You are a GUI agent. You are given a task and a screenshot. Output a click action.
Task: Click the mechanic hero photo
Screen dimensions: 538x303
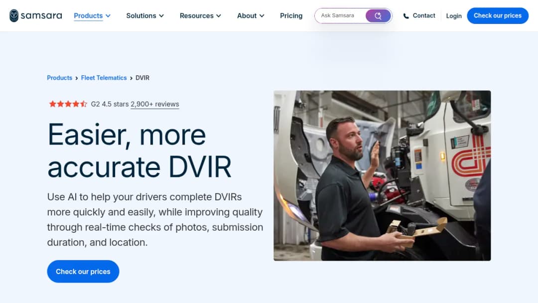(x=382, y=176)
